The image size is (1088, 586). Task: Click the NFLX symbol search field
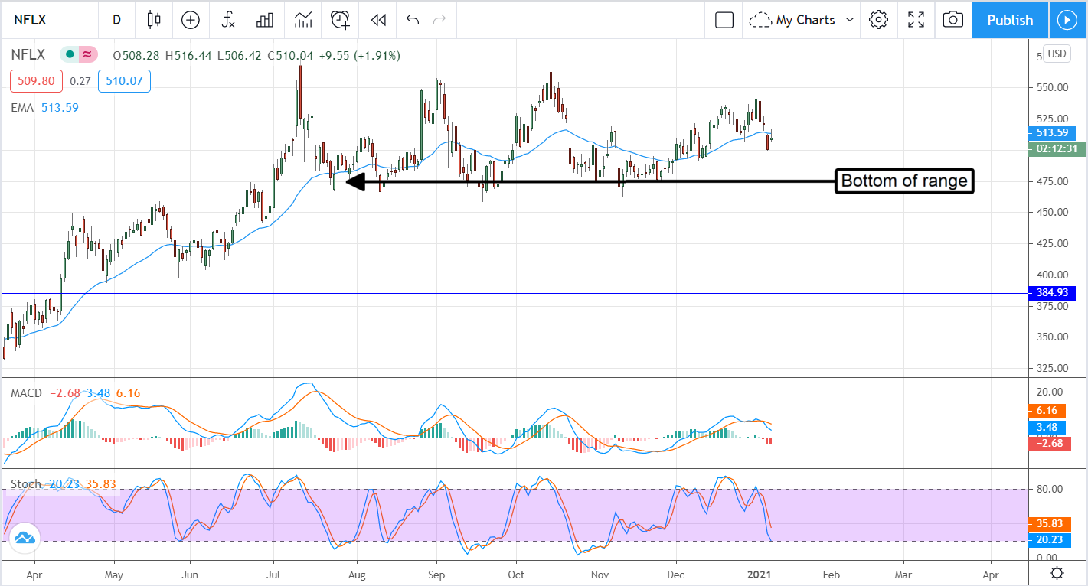pos(47,20)
